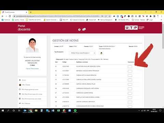Open the Windows notification center icon
Image resolution: width=164 pixels, height=123 pixels.
click(x=160, y=110)
